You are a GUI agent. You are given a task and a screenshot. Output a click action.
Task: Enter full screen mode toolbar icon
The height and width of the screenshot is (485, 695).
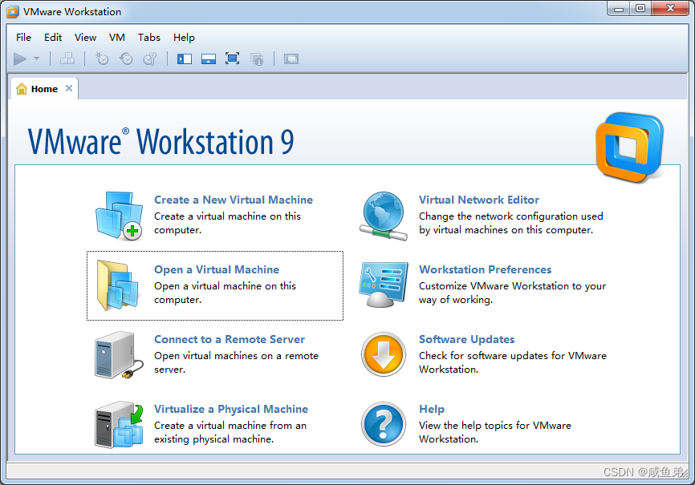tap(232, 59)
